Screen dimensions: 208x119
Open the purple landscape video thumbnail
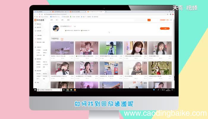(x=62, y=48)
